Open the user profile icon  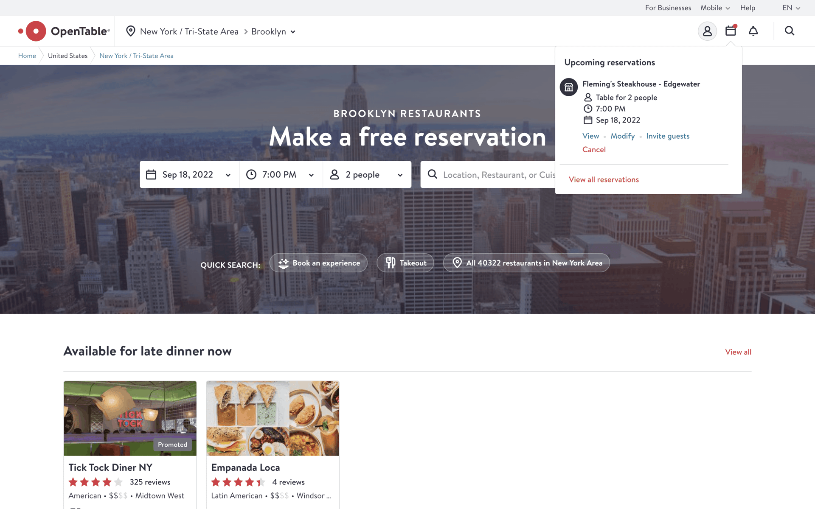[707, 31]
